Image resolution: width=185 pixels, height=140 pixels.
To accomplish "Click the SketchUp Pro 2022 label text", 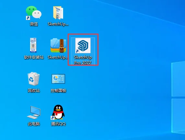I will click(83, 60).
